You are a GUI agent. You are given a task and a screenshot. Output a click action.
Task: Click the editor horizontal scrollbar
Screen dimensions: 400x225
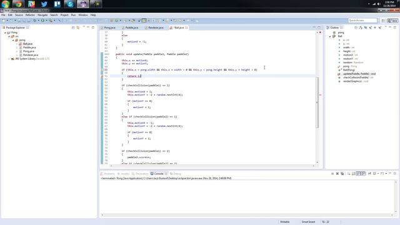212,166
